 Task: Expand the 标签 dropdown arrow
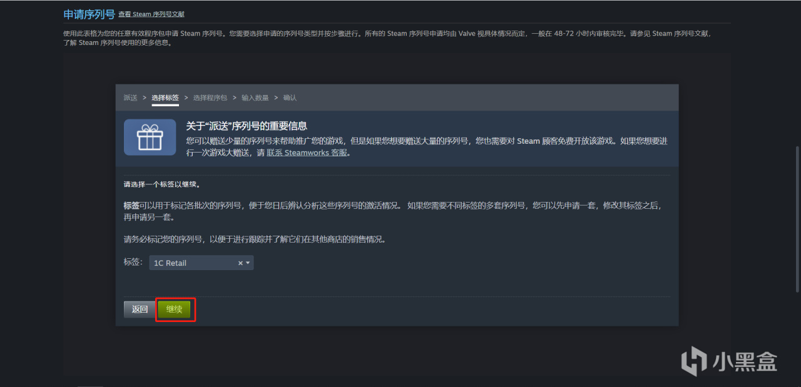pos(248,263)
